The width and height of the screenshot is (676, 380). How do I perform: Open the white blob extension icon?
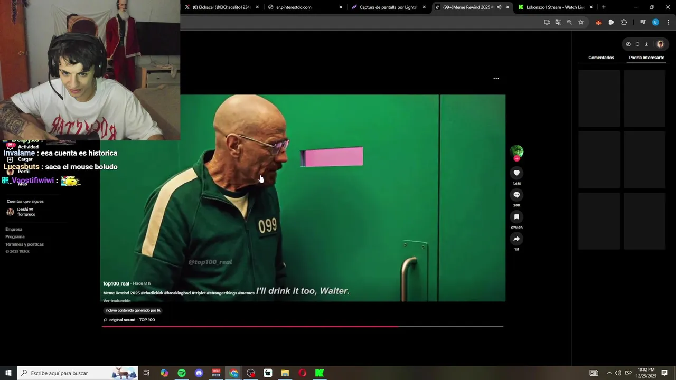pos(611,22)
